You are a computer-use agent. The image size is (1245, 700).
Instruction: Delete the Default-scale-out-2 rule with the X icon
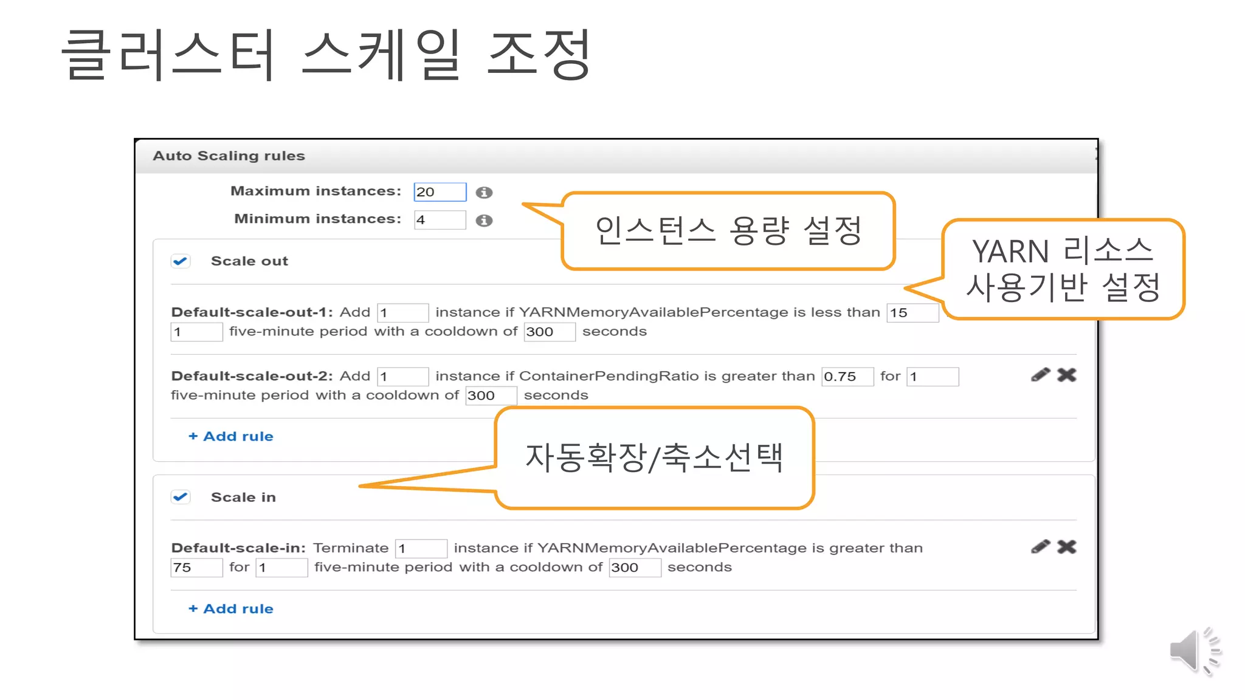click(1067, 375)
